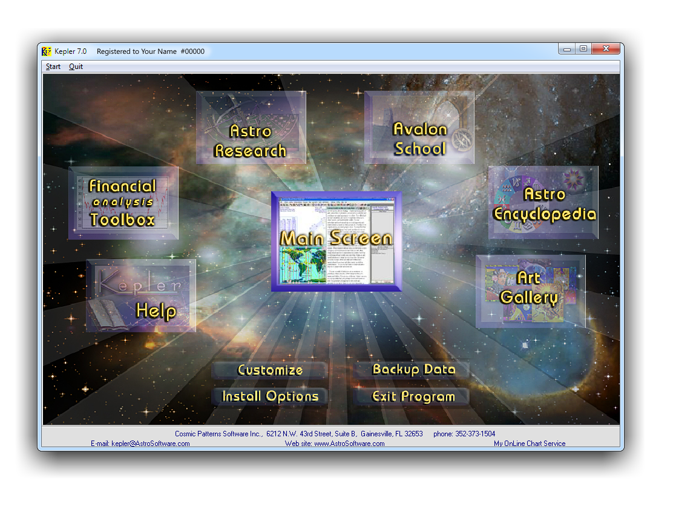Open the Astro Encyclopedia tile

click(x=543, y=203)
